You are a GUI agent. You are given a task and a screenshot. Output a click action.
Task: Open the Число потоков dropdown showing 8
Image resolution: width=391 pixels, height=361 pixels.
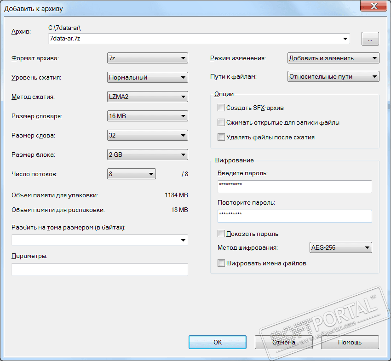(x=132, y=174)
